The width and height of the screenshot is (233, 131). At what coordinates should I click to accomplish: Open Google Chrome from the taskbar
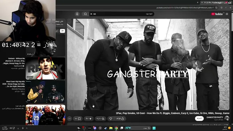[116, 128]
